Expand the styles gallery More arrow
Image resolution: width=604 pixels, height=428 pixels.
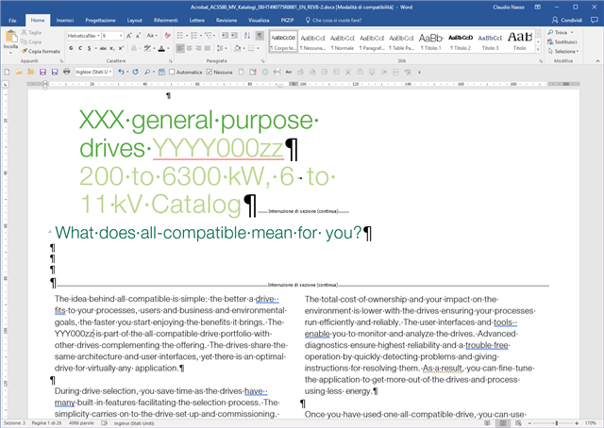pos(538,49)
